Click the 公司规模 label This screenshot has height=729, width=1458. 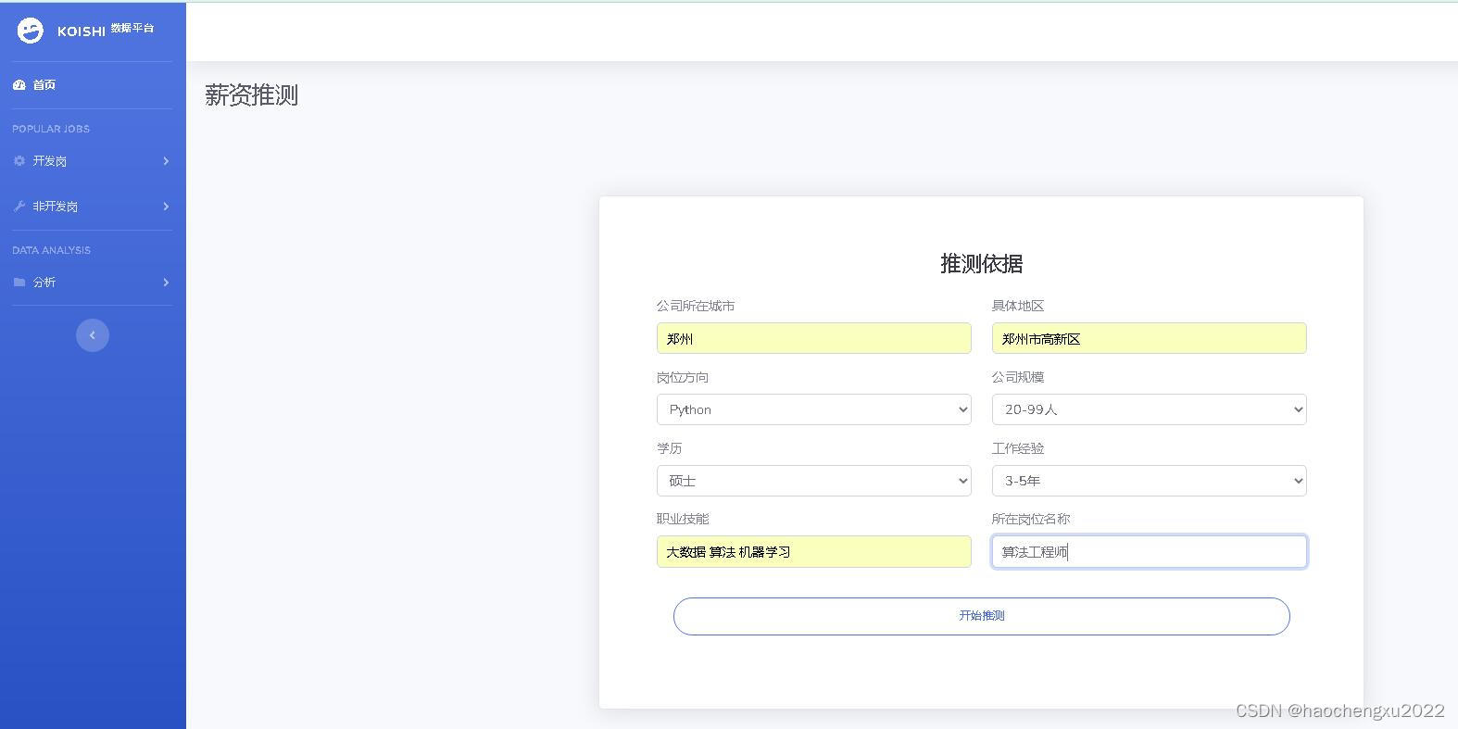coord(1018,377)
